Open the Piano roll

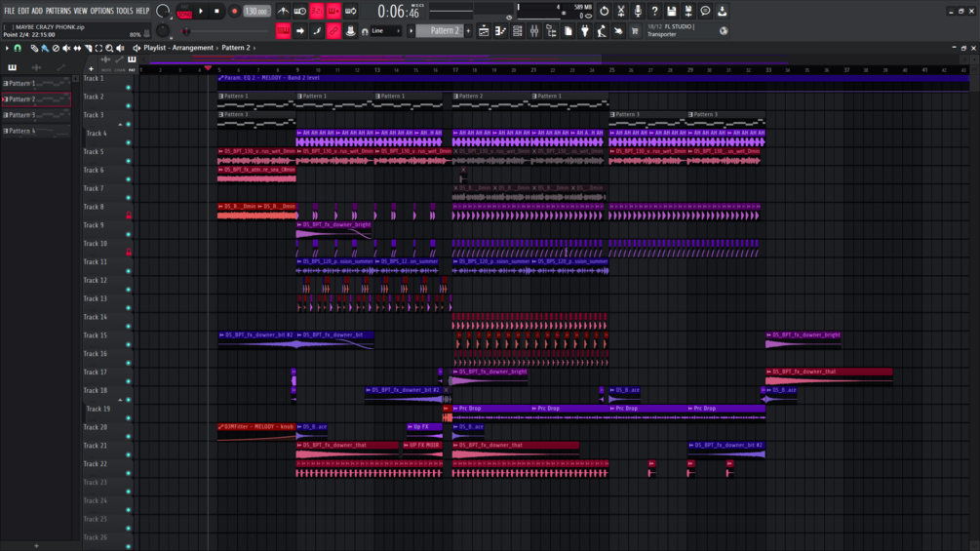coord(500,31)
